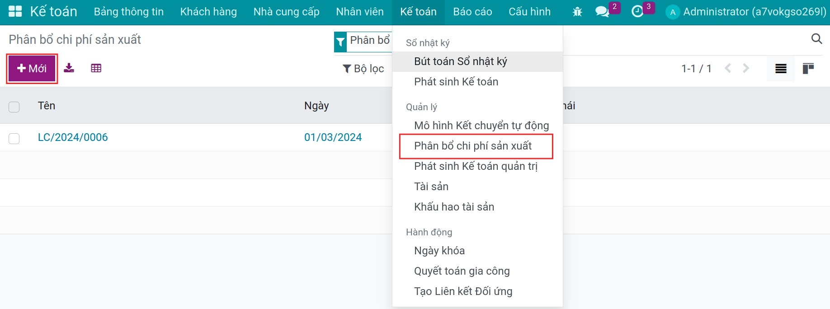Click the debug bug icon
The image size is (830, 309).
point(577,12)
